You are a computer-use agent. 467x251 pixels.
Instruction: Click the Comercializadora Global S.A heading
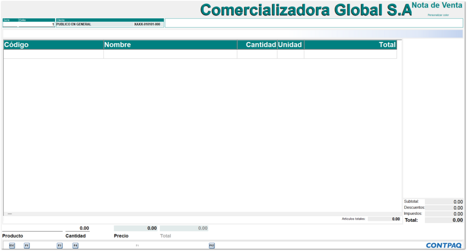[306, 10]
